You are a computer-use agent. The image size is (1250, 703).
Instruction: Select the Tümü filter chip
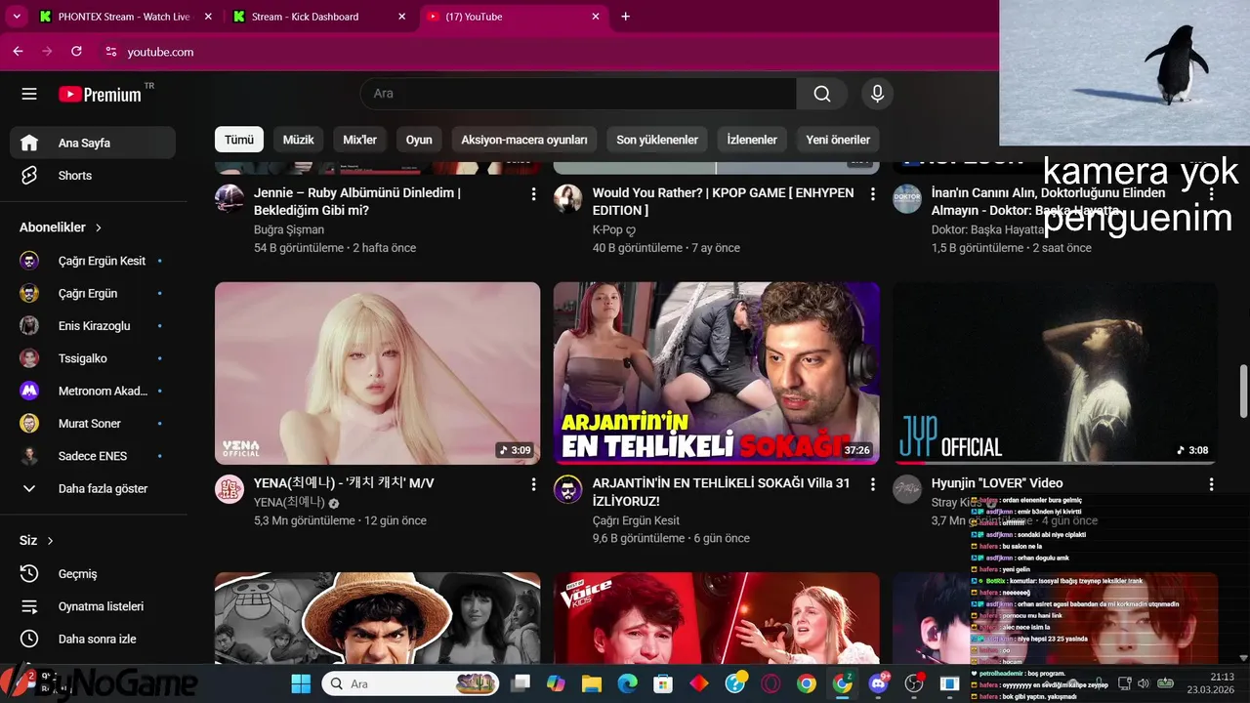pos(239,140)
